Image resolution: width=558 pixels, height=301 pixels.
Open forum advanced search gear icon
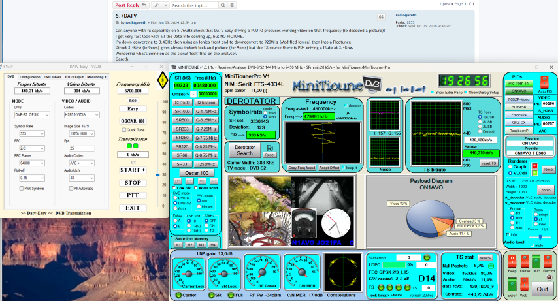232,5
